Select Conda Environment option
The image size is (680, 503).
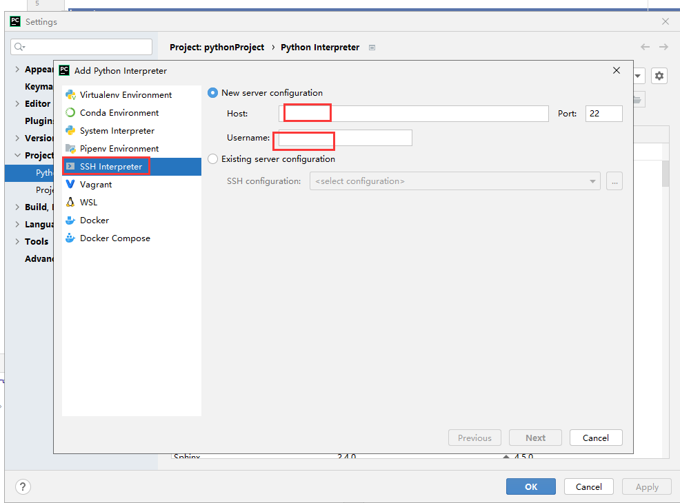132,112
